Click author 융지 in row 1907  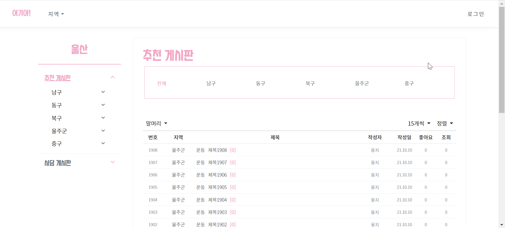(x=375, y=162)
